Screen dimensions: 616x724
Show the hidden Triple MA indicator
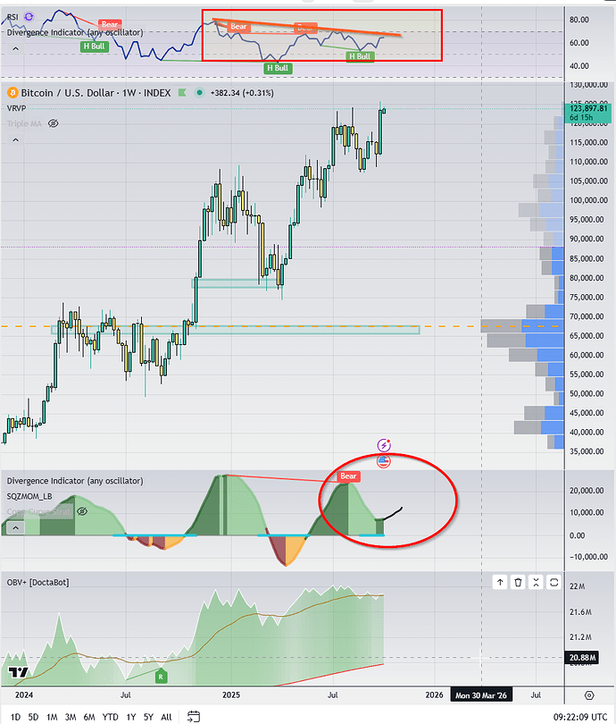click(x=53, y=122)
